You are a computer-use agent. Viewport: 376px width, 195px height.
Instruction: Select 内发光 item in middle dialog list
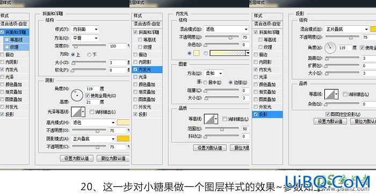point(147,69)
